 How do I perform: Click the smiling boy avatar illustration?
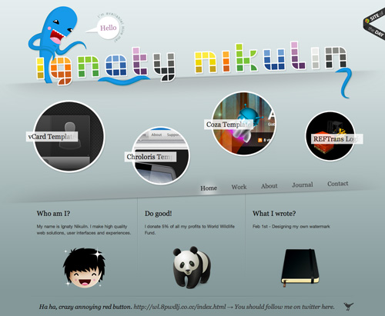84,268
